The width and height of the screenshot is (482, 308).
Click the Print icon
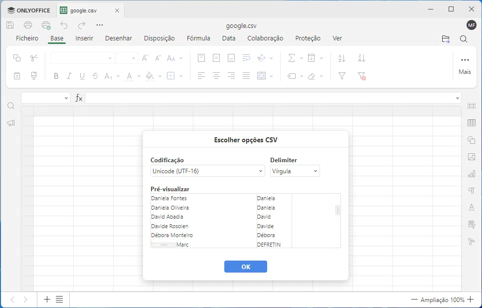pyautogui.click(x=28, y=25)
